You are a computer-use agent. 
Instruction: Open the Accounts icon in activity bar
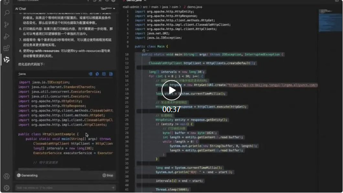(x=6, y=176)
